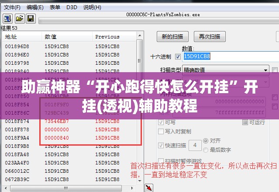Select address row 001896E0
The height and width of the screenshot is (192, 279).
click(69, 55)
